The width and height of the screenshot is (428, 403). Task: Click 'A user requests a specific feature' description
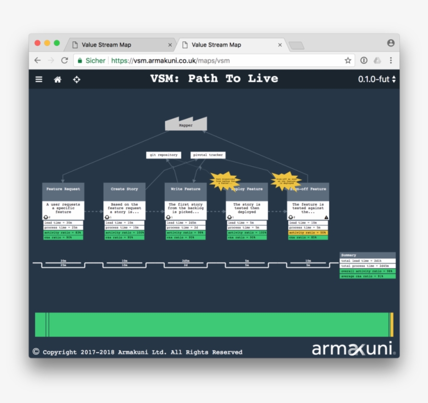click(x=63, y=208)
